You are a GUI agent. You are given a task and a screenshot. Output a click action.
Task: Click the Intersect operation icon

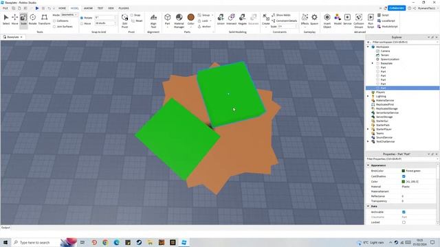point(232,20)
